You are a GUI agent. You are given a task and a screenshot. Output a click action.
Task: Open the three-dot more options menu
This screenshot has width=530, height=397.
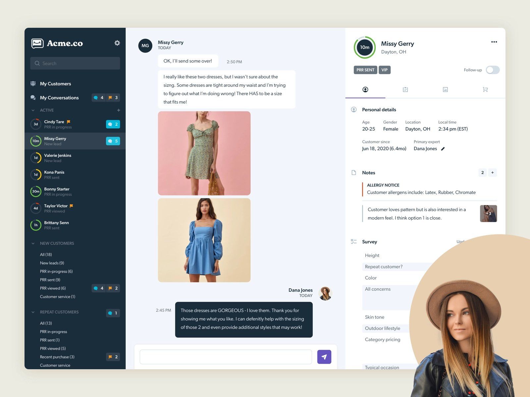pyautogui.click(x=494, y=42)
